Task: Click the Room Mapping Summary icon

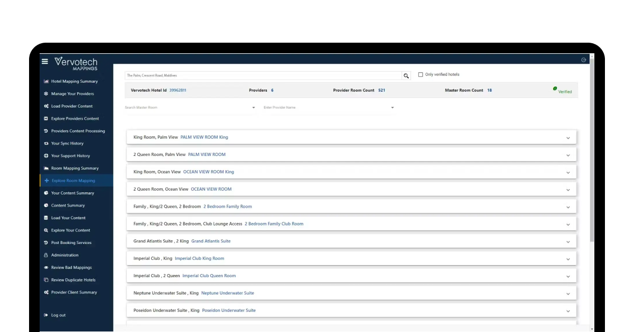Action: (46, 168)
